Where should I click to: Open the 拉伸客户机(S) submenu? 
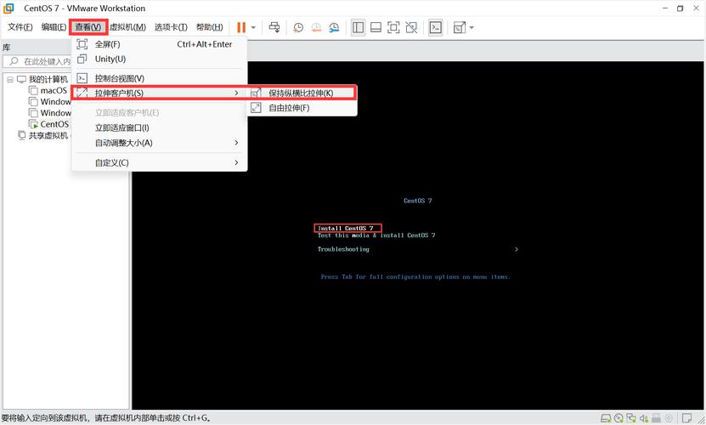[x=159, y=93]
